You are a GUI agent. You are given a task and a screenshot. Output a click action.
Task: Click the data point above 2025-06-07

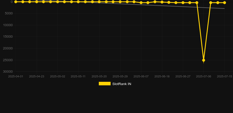click(141, 3)
